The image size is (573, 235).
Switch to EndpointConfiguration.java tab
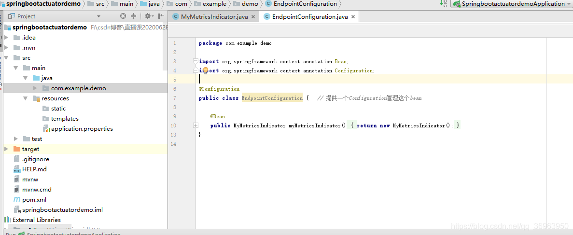(310, 17)
